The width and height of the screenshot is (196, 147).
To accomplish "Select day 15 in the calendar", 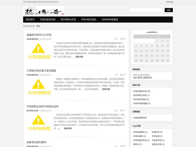I will 157,51.
